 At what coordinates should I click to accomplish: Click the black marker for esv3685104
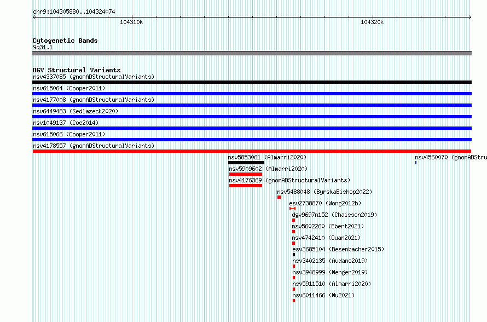pyautogui.click(x=294, y=255)
